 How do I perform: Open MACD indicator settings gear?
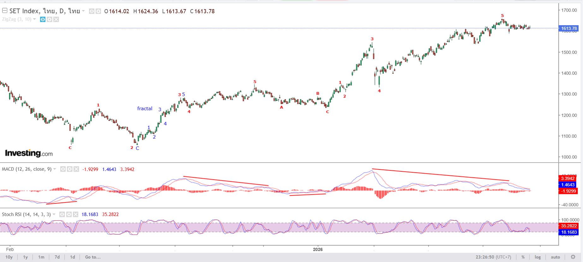pyautogui.click(x=69, y=169)
